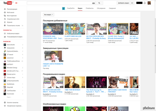The width and height of the screenshot is (156, 111).
Task: Click the search magnifier button
Action: click(x=99, y=3)
